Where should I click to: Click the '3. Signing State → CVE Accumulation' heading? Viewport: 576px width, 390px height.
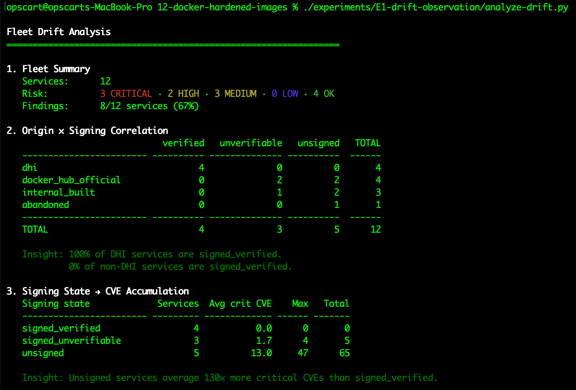point(98,291)
